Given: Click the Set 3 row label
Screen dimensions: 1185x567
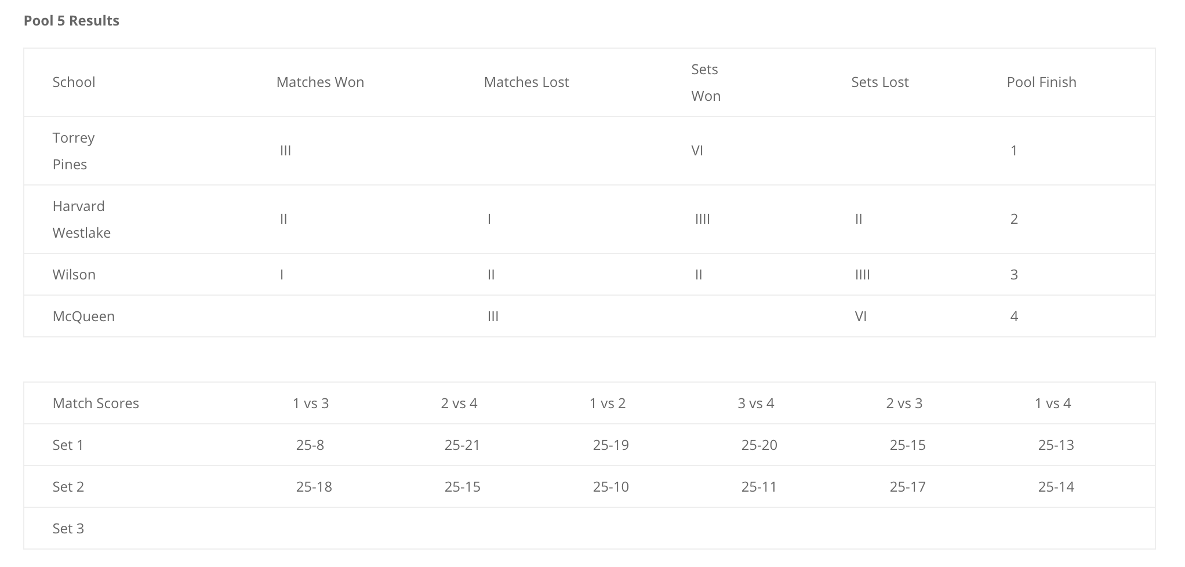Looking at the screenshot, I should click(68, 529).
